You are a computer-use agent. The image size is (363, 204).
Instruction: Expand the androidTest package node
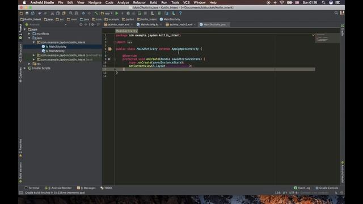pyautogui.click(x=33, y=56)
